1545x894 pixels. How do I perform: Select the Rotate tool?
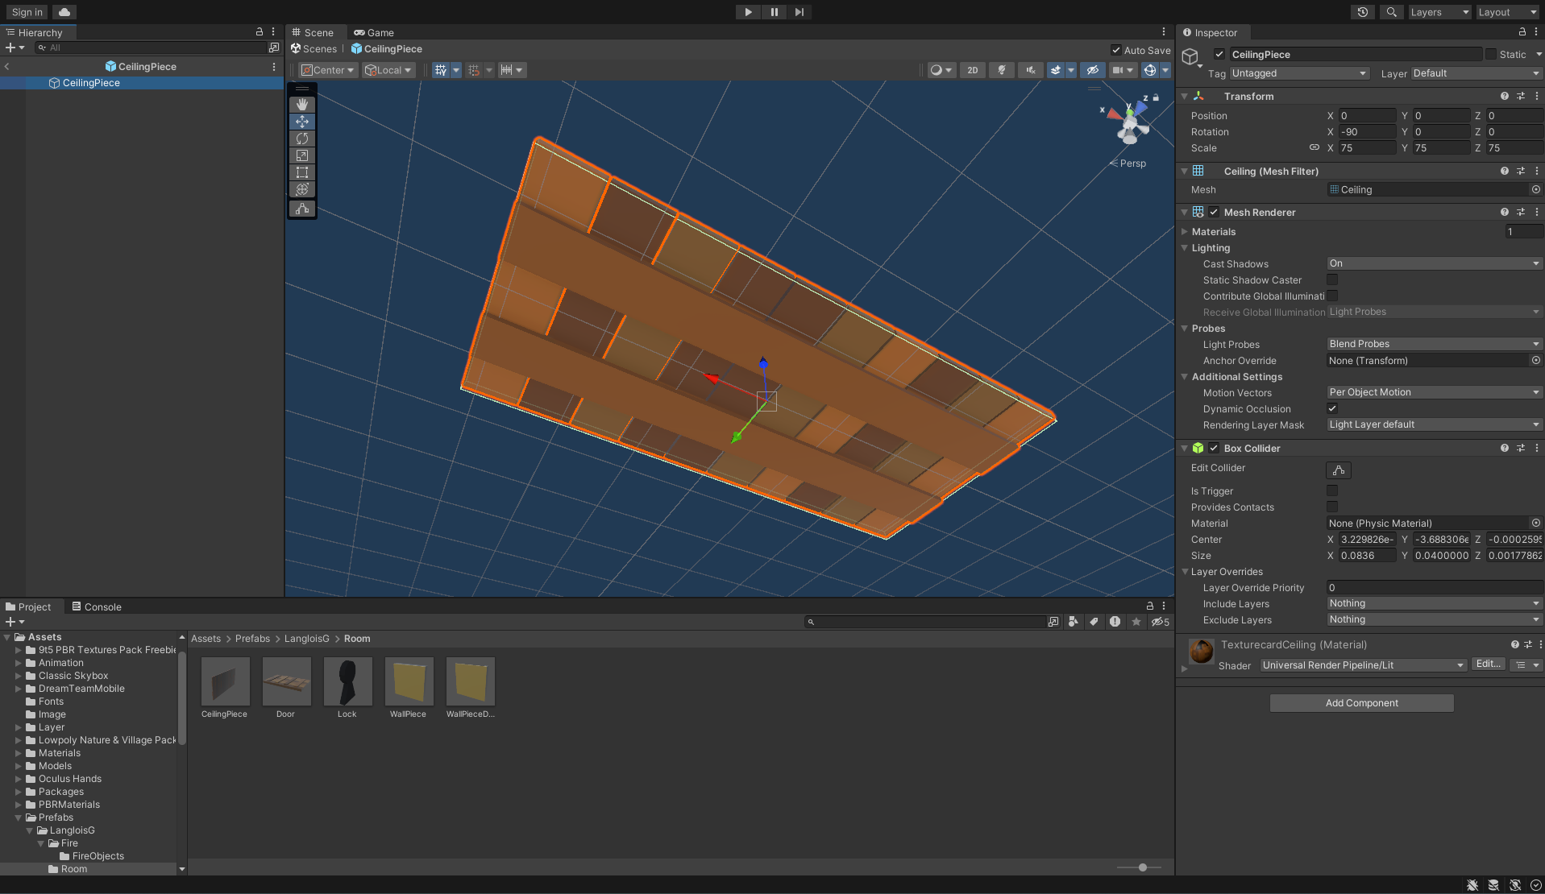(x=301, y=139)
